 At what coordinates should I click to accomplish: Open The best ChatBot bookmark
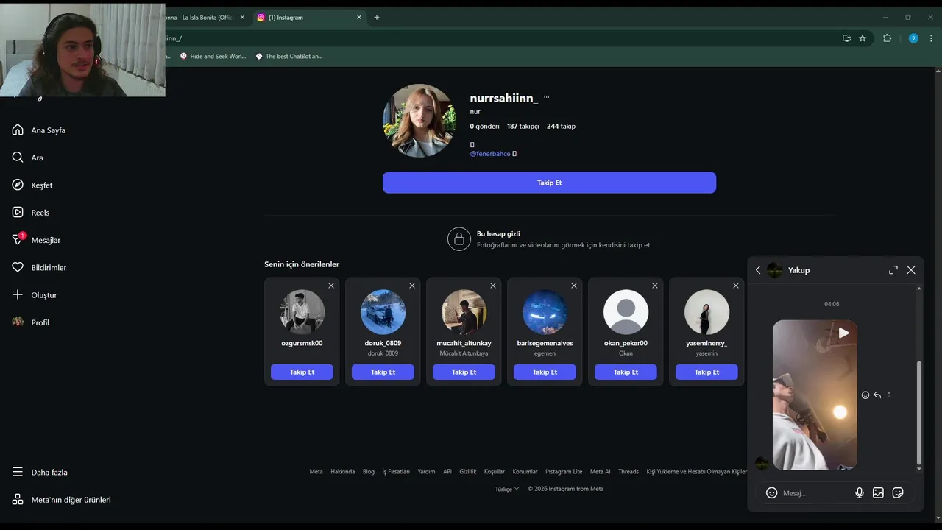coord(288,56)
